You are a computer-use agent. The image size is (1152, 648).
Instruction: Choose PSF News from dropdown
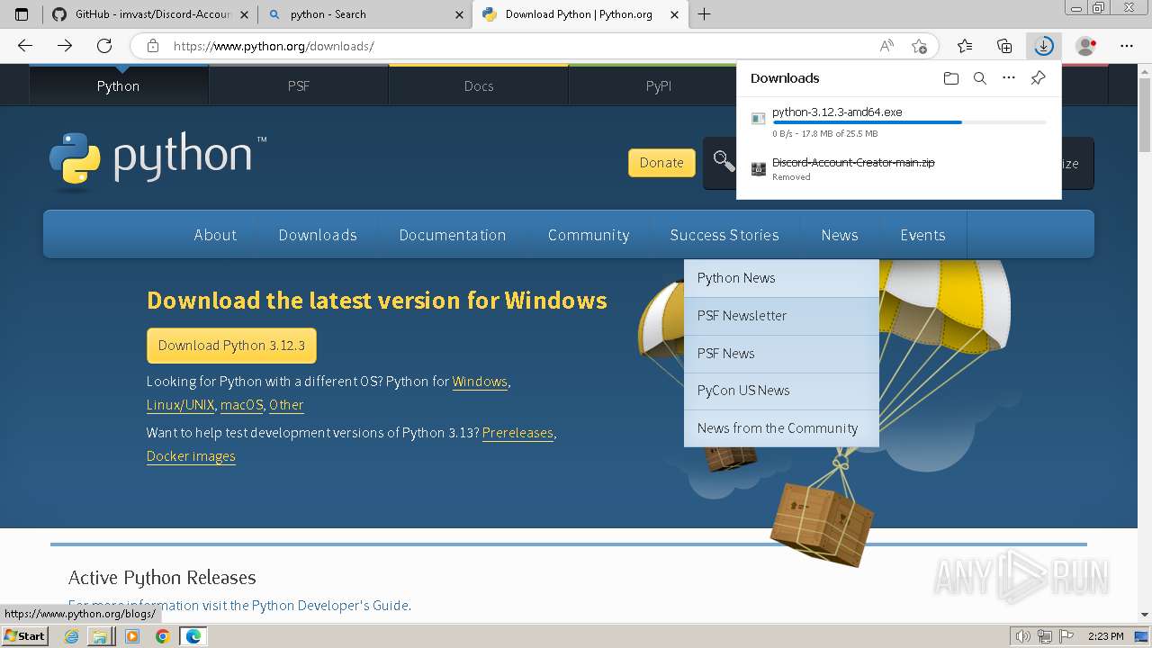[781, 354]
